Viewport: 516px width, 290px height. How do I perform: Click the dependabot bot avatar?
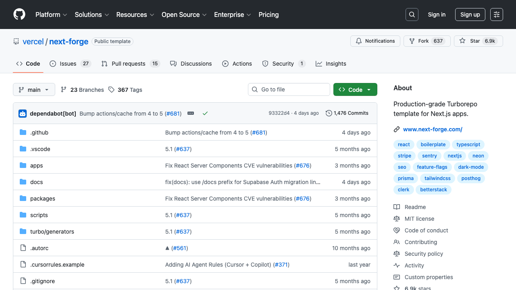[23, 113]
